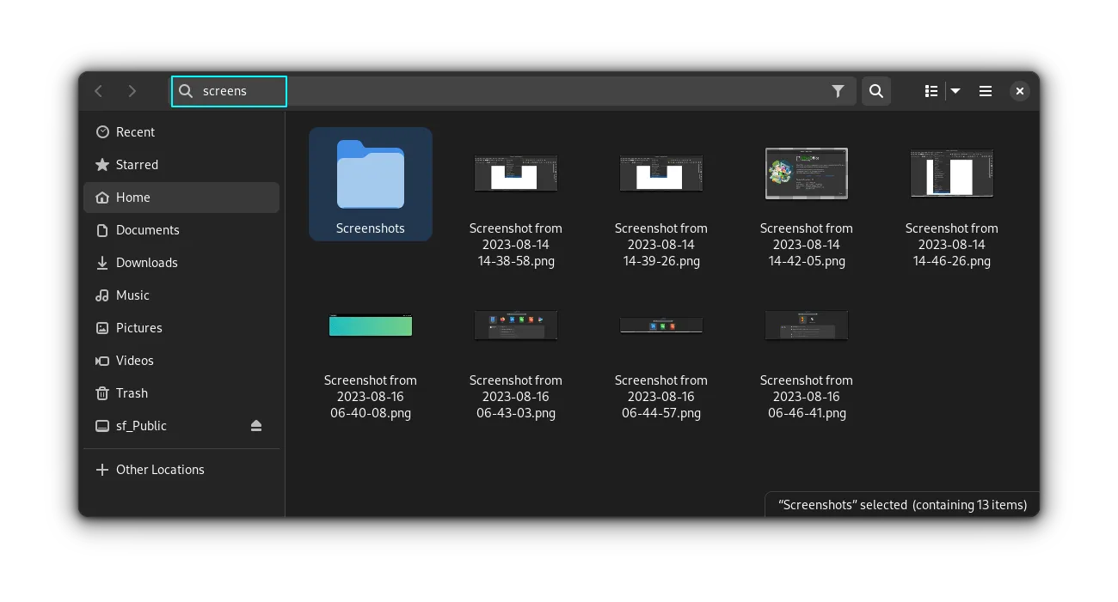
Task: Click the search text field
Action: point(516,91)
